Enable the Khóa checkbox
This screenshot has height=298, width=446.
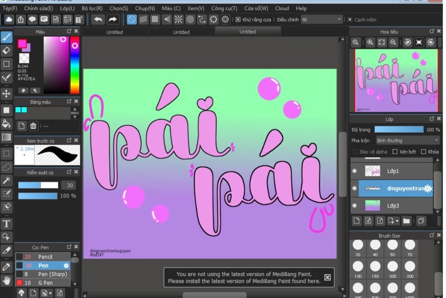click(x=423, y=152)
